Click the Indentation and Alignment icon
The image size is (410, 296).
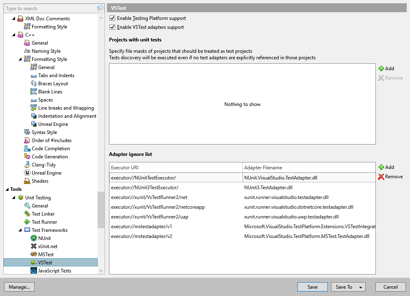pos(33,116)
